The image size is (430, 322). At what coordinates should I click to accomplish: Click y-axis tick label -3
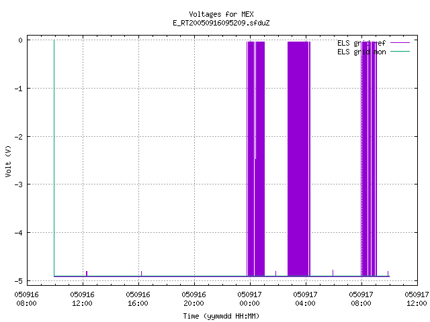coord(18,184)
